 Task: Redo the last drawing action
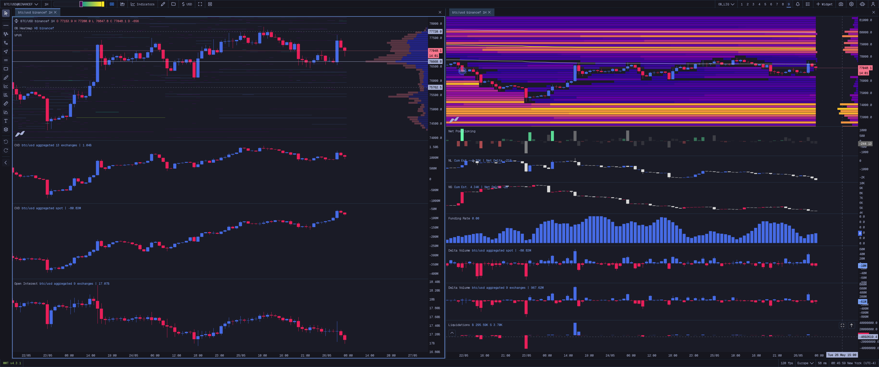(6, 150)
